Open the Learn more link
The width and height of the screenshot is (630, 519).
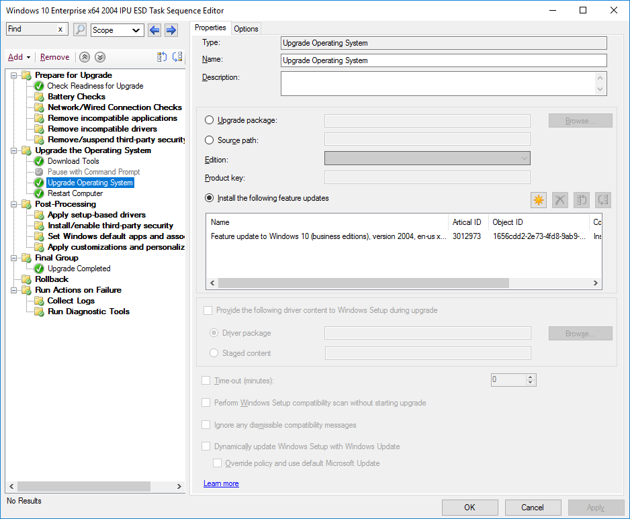pos(221,483)
